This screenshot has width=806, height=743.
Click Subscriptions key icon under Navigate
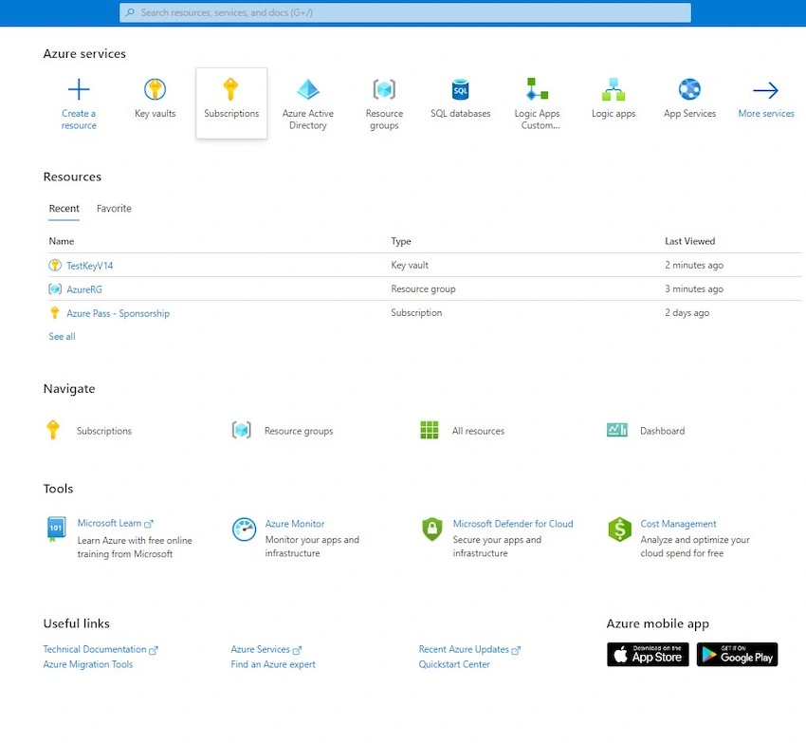pyautogui.click(x=53, y=430)
